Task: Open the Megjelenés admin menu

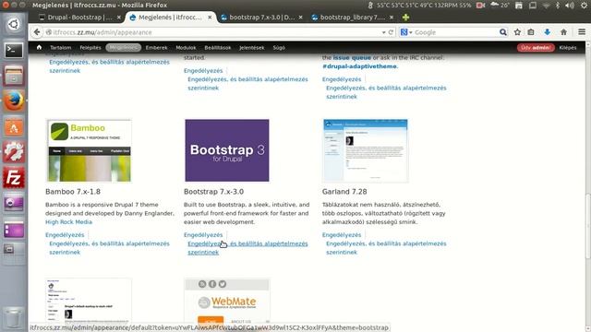Action: coord(123,48)
